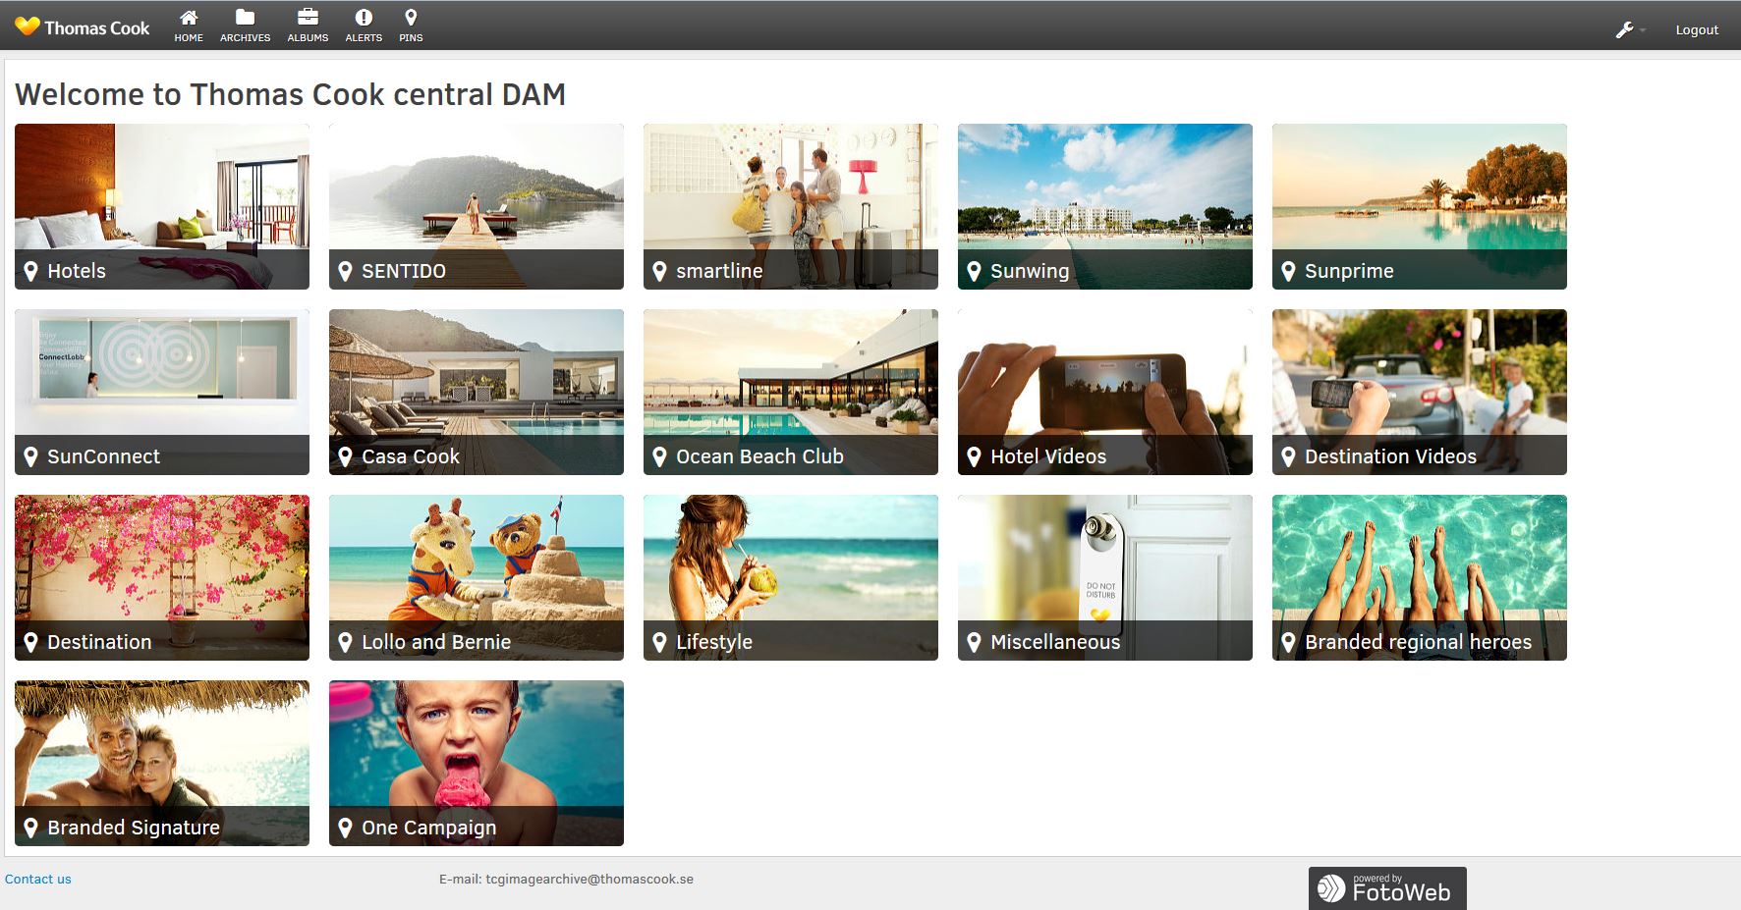This screenshot has height=910, width=1741.
Task: Click the pin icon on the Hotels tile
Action: [30, 271]
